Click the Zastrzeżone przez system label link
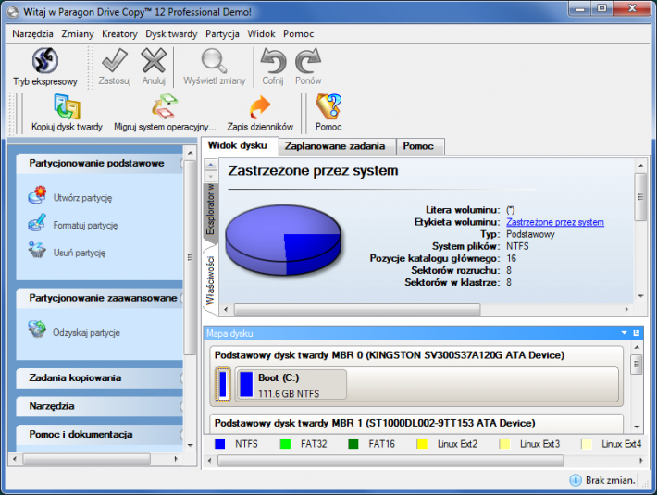Screen dimensions: 657x495 (555, 222)
